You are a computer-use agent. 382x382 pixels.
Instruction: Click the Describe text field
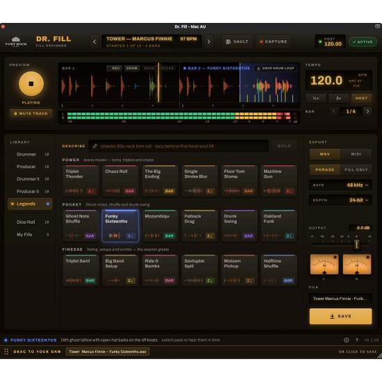(178, 146)
